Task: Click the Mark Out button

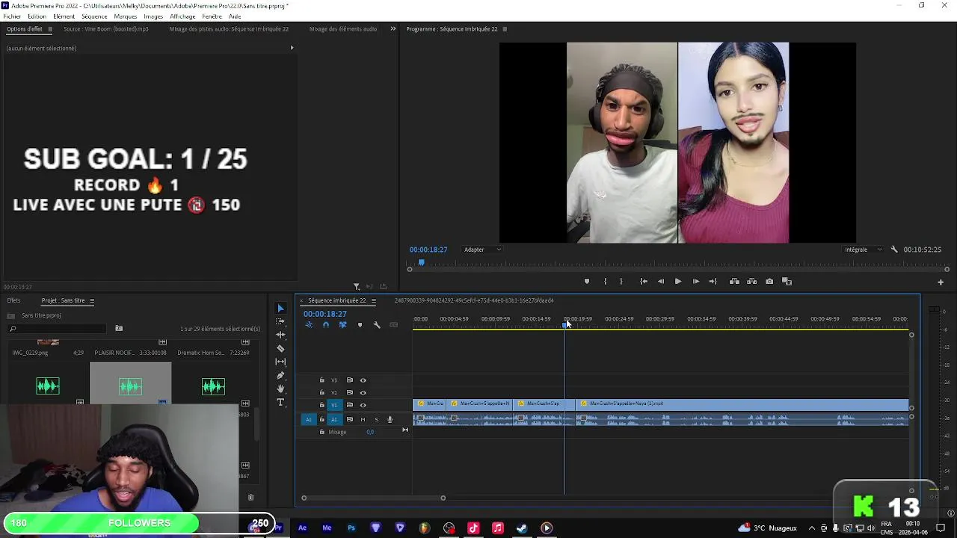Action: 621,282
